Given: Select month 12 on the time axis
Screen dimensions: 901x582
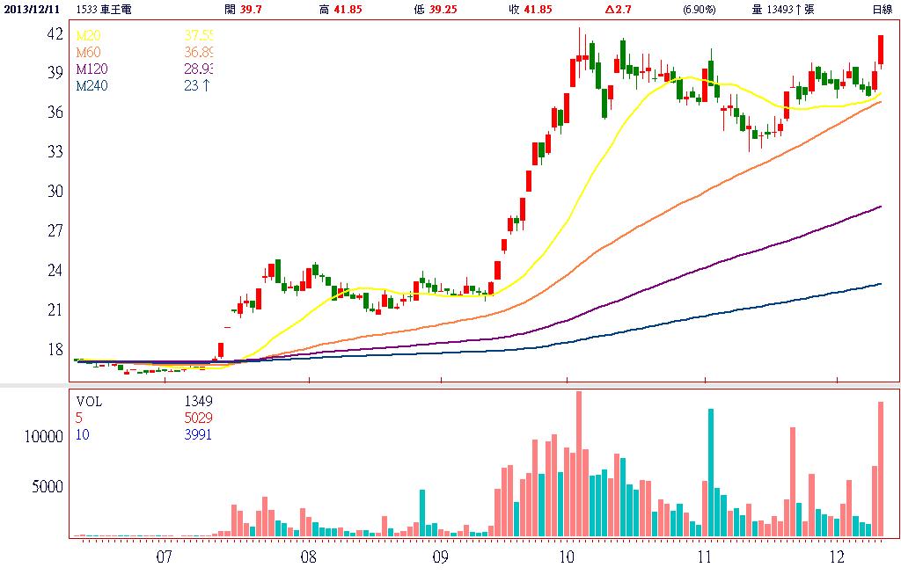Looking at the screenshot, I should coord(837,557).
